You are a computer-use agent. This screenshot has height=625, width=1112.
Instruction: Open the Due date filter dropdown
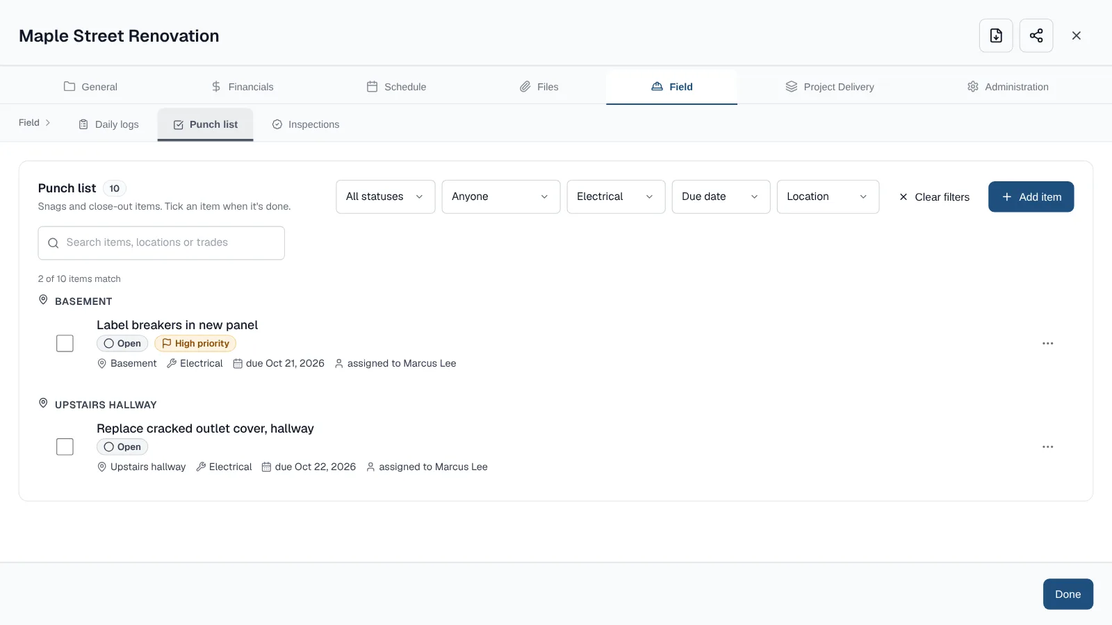pos(721,197)
